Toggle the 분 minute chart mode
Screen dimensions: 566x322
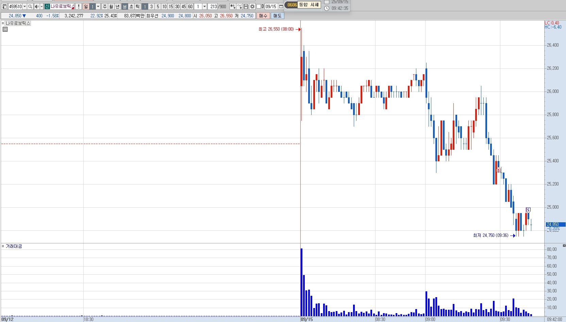tap(125, 6)
